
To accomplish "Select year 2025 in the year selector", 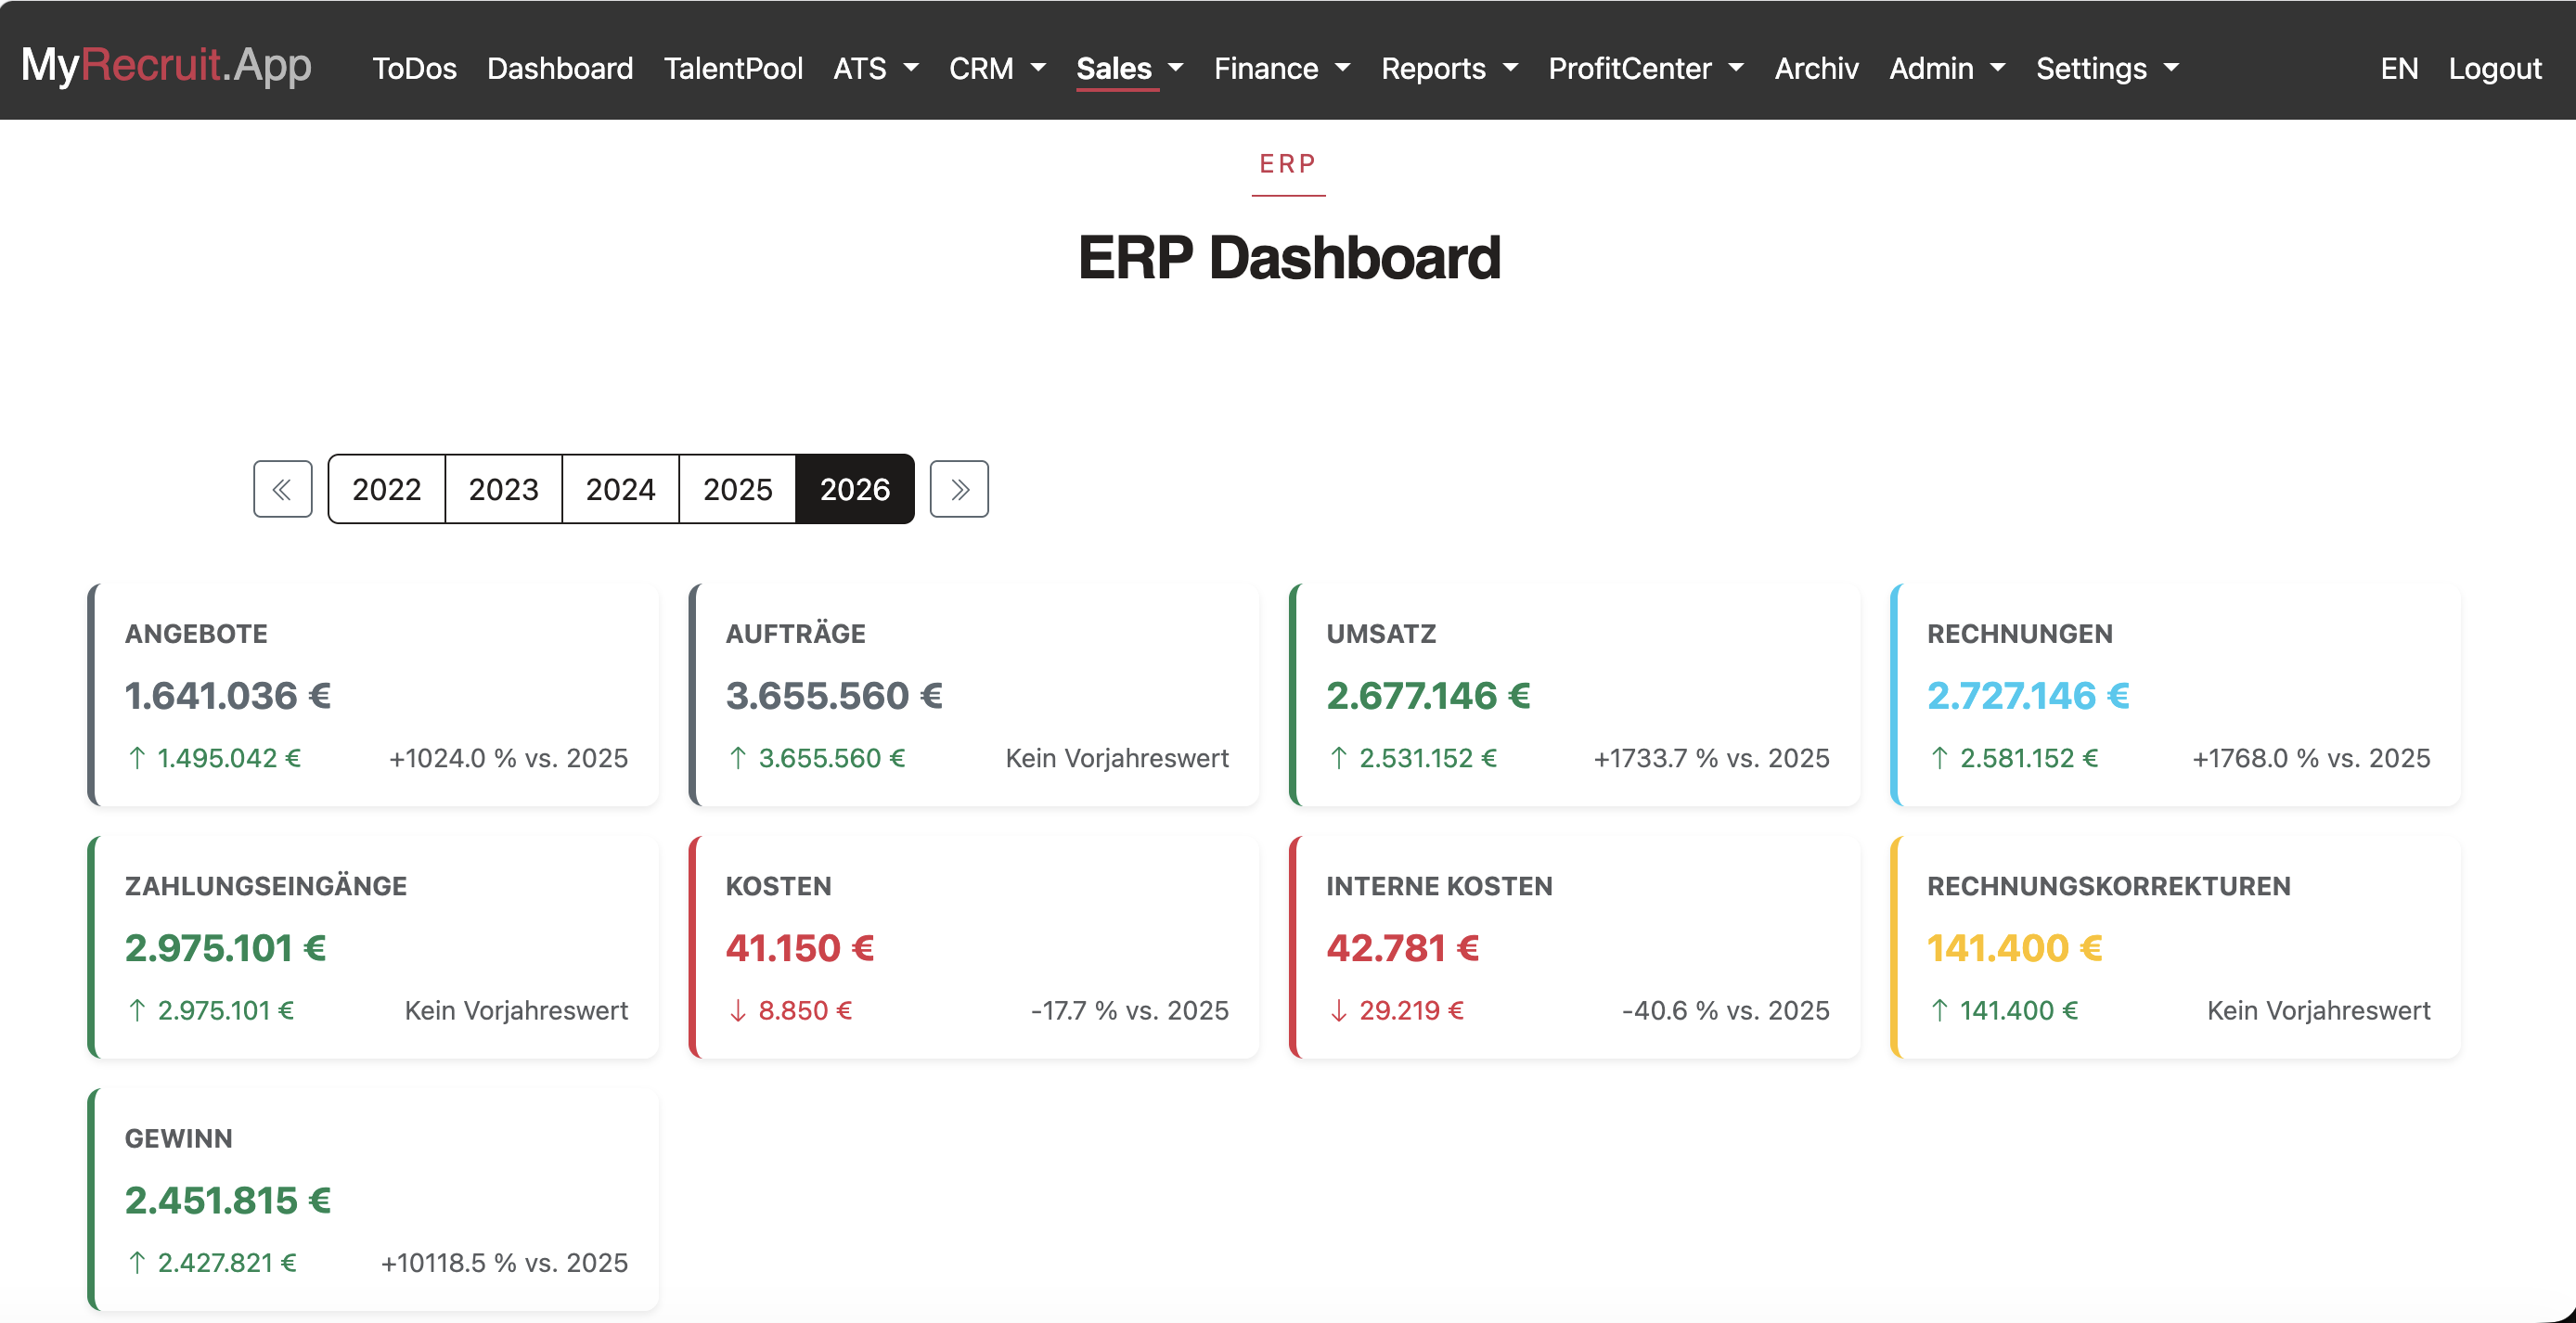I will 737,489.
